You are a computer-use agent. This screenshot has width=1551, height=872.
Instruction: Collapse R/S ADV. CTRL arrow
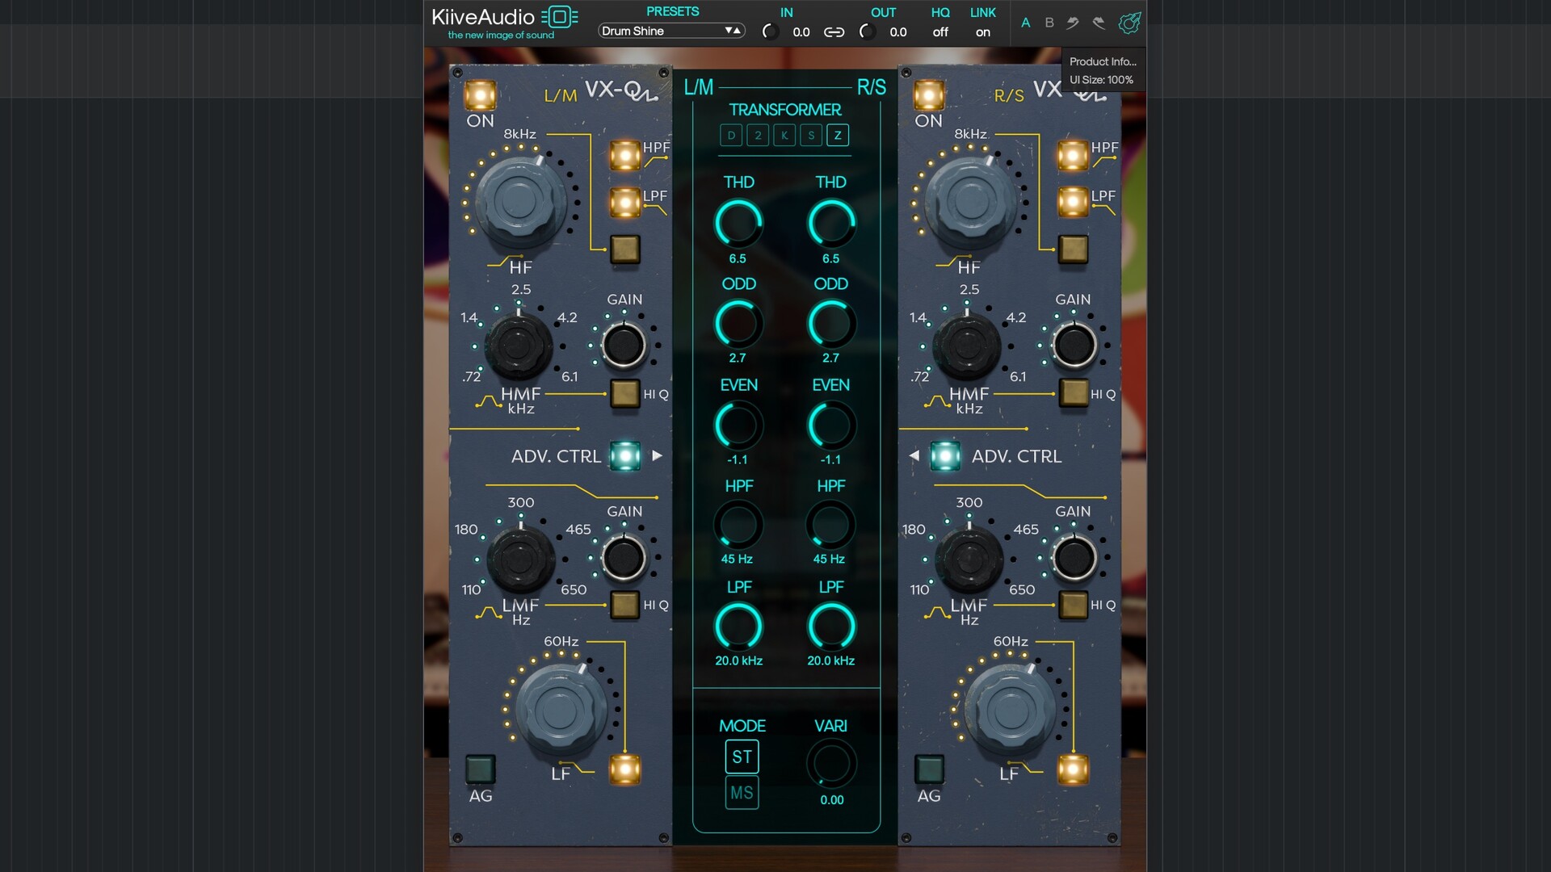pyautogui.click(x=914, y=455)
